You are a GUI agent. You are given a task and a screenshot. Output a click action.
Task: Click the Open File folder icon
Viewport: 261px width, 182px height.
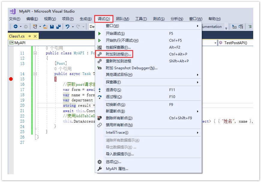(45, 27)
